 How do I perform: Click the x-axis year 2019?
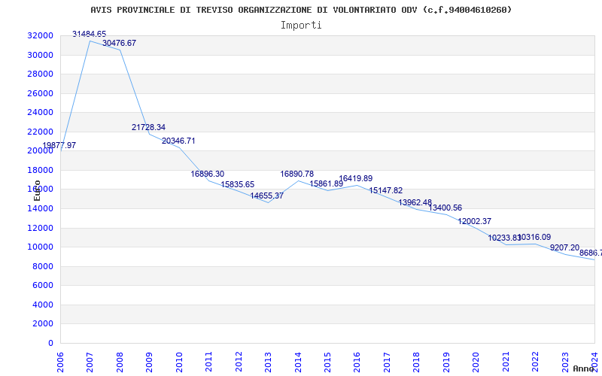click(446, 362)
